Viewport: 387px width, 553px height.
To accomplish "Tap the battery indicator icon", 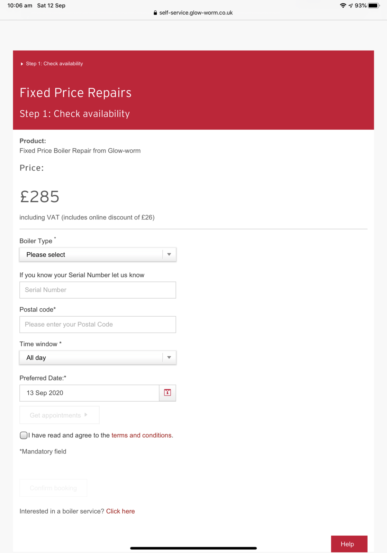I will coord(373,6).
